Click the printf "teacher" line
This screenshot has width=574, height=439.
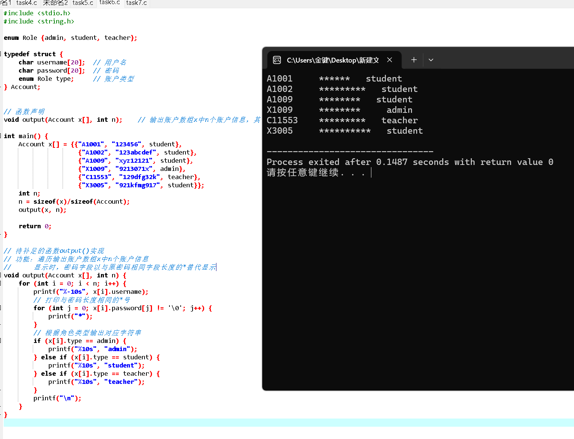pyautogui.click(x=96, y=382)
